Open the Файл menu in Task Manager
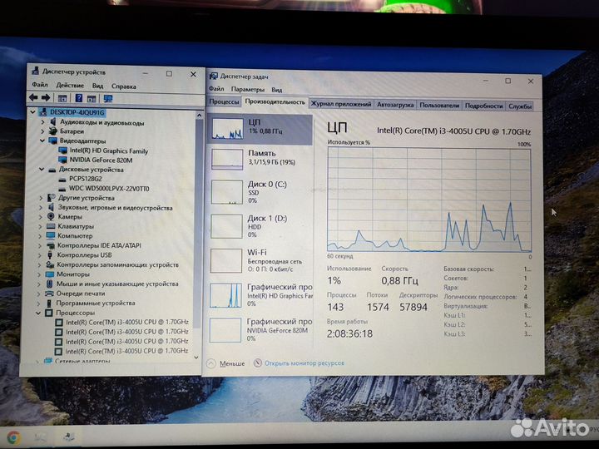599x449 pixels. [x=216, y=89]
